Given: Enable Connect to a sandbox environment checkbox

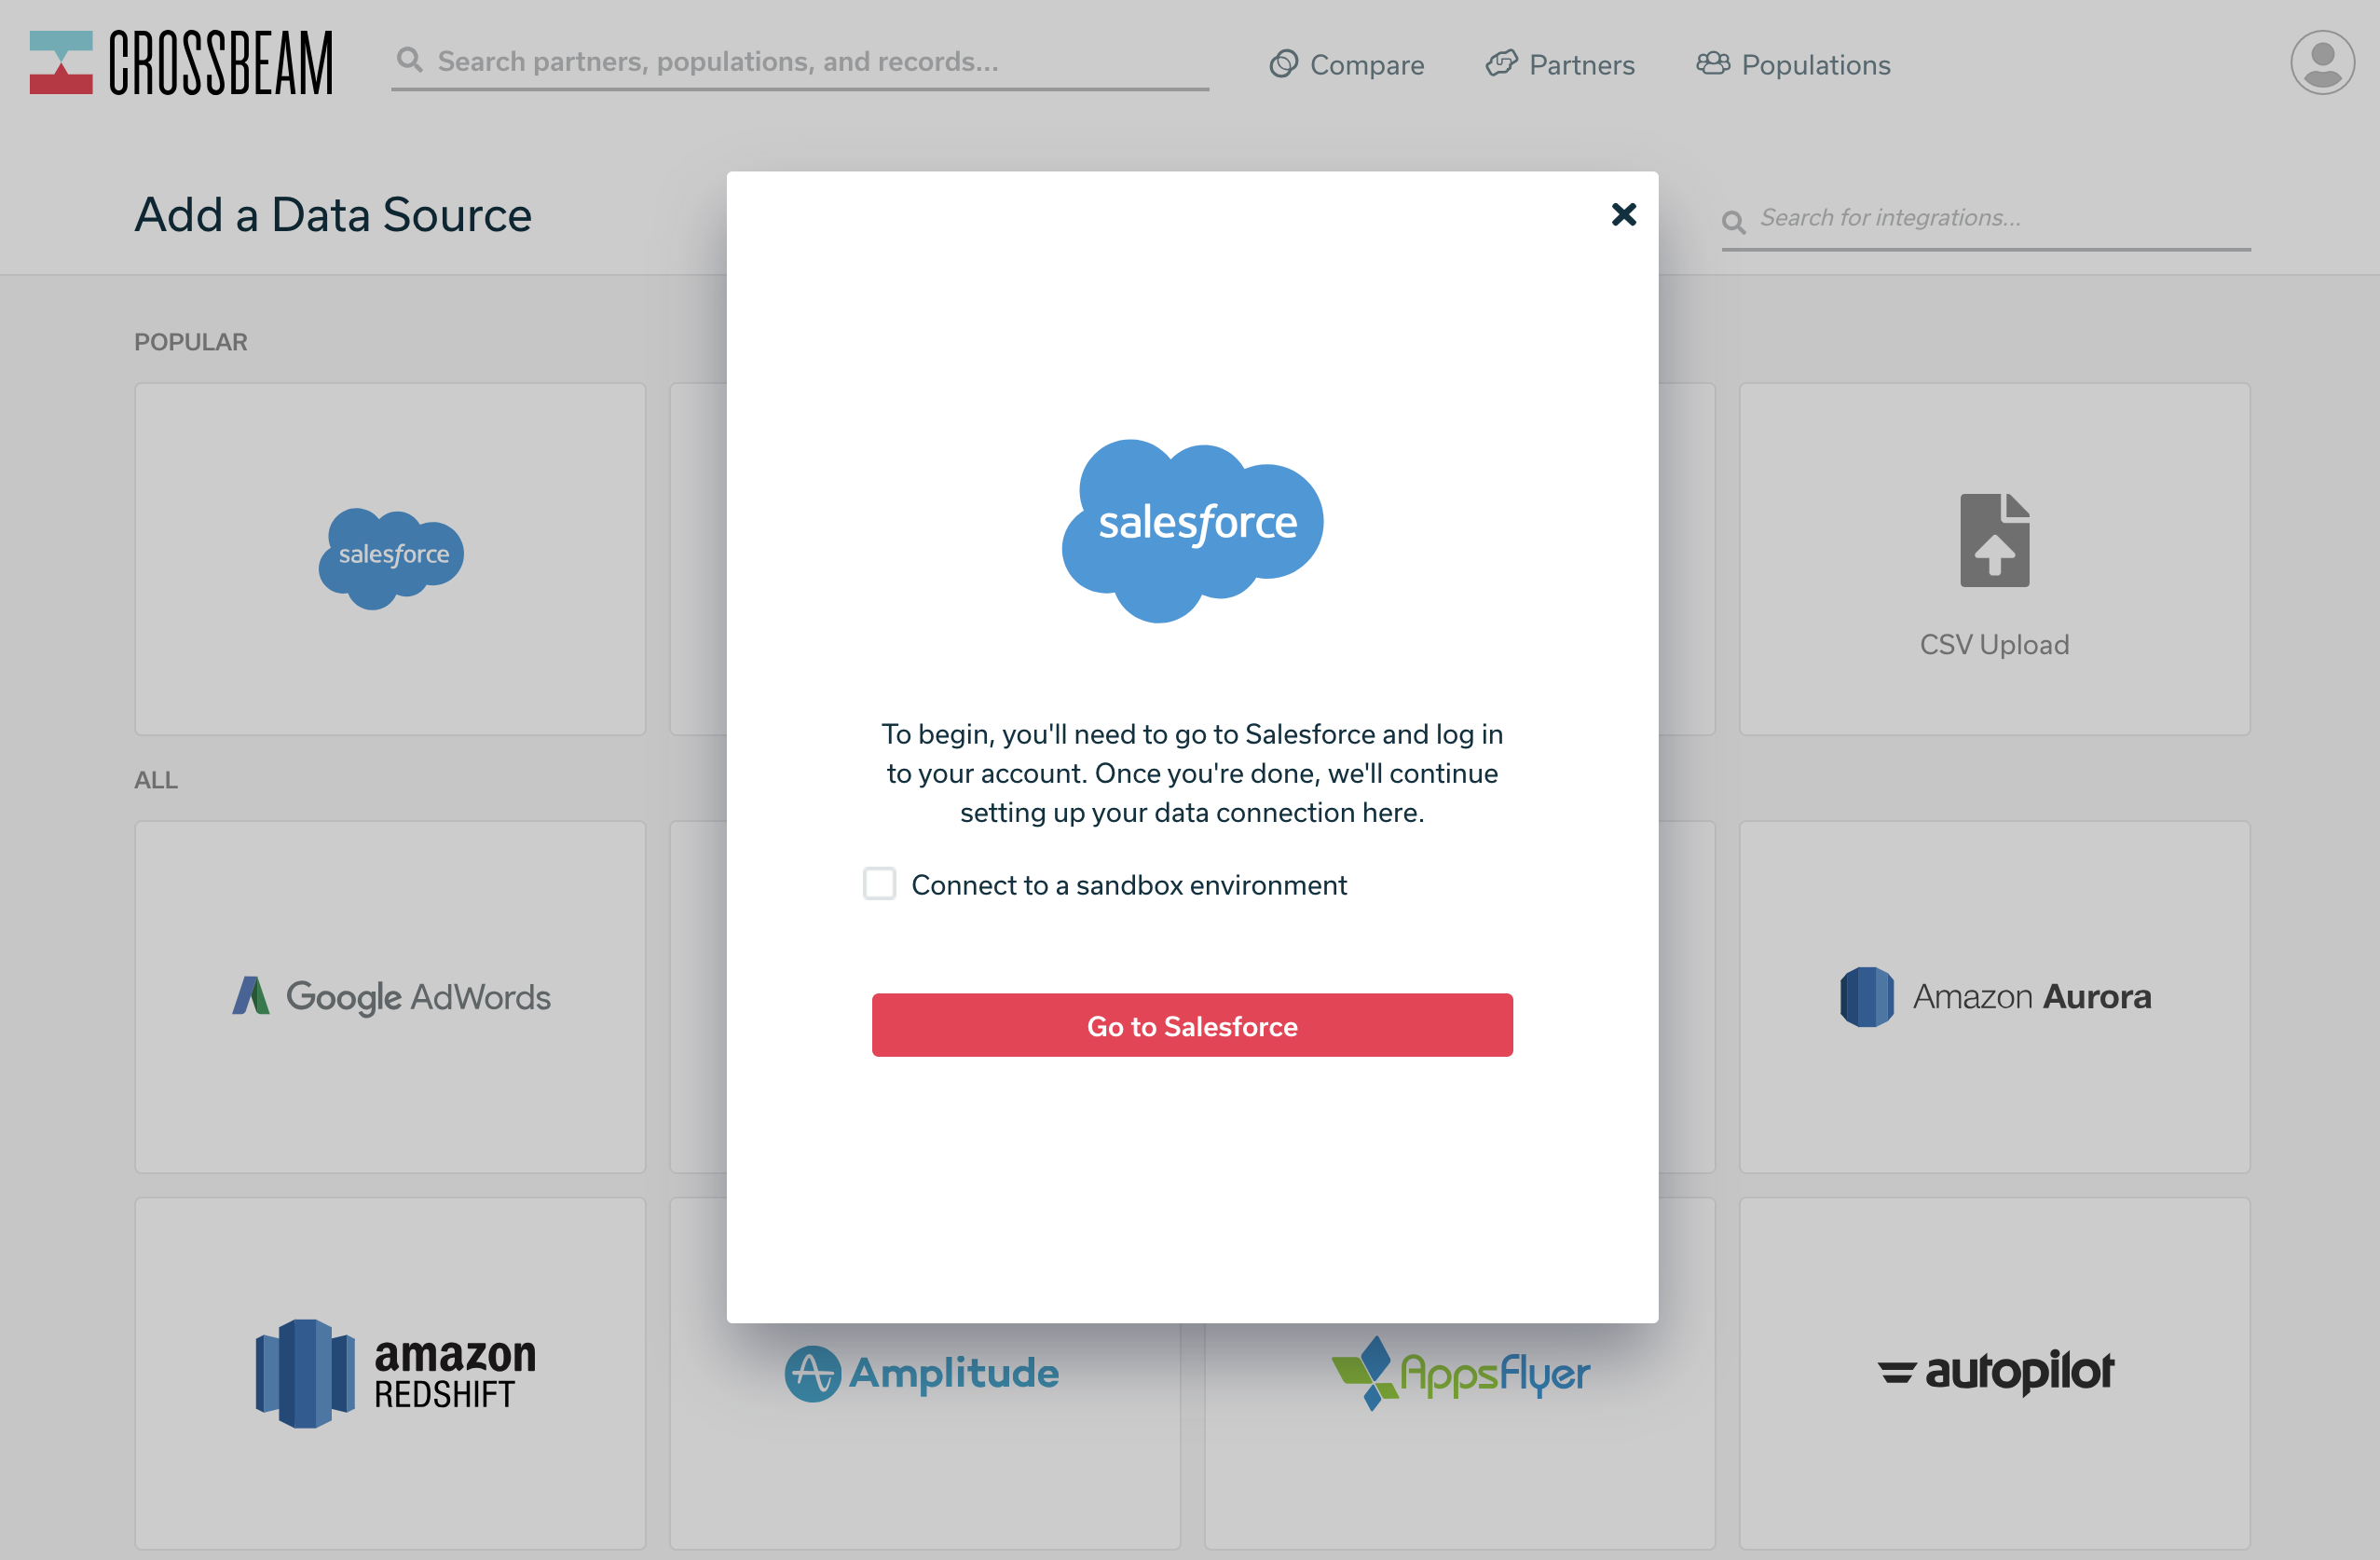Looking at the screenshot, I should [x=878, y=883].
